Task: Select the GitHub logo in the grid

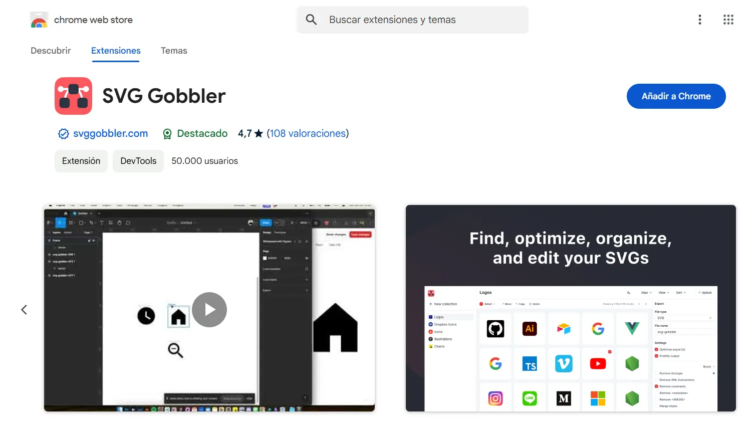Action: (495, 329)
